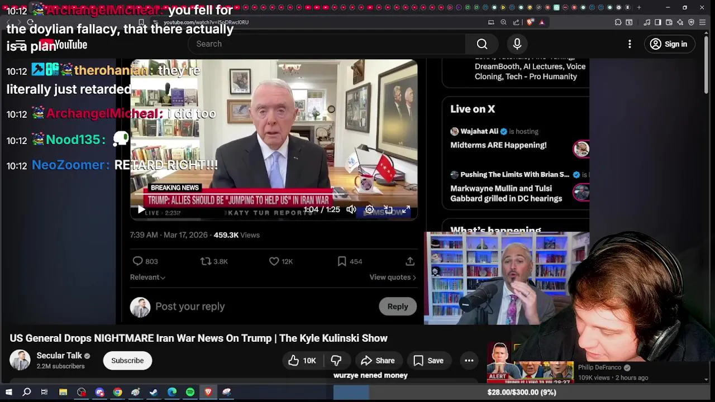Open Brave Rewards triangle icon

[x=542, y=22]
